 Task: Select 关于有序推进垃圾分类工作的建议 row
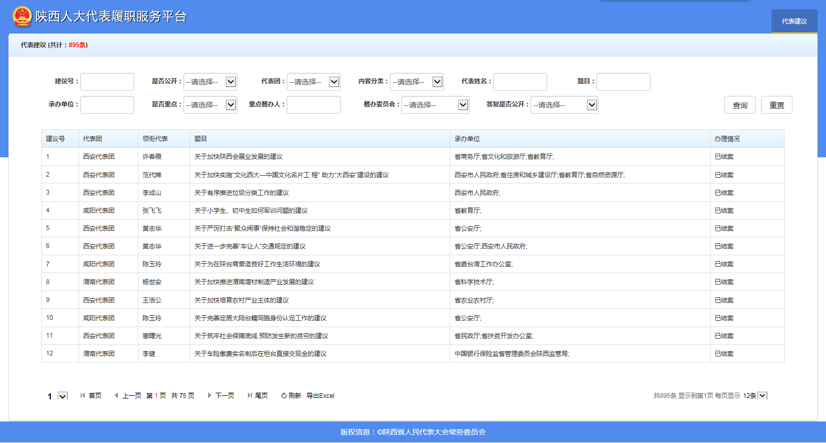coord(413,193)
